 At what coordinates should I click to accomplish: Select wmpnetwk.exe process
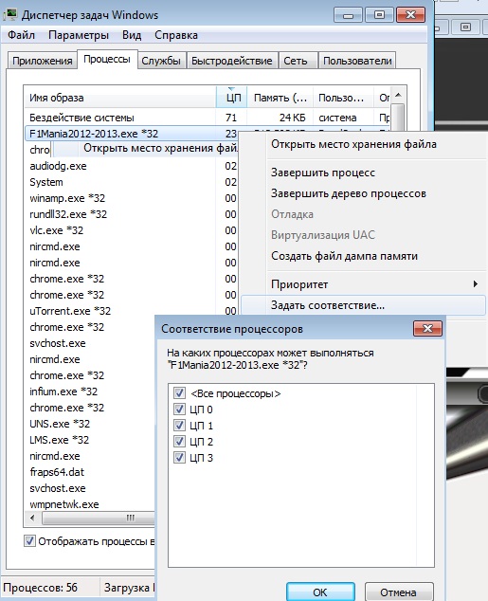click(x=90, y=504)
